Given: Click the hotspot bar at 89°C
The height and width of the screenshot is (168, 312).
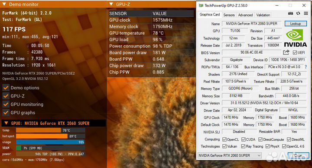Looking at the screenshot, I should 42,136.
